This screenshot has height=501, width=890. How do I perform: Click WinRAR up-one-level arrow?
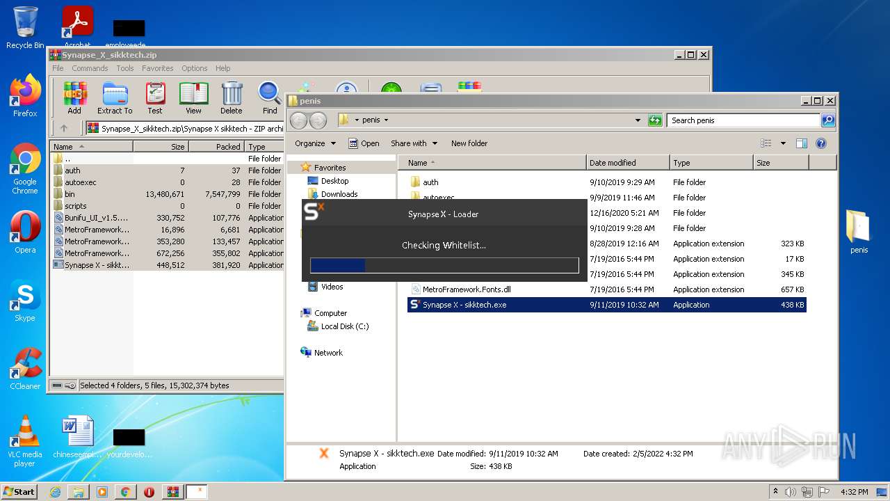click(x=64, y=128)
